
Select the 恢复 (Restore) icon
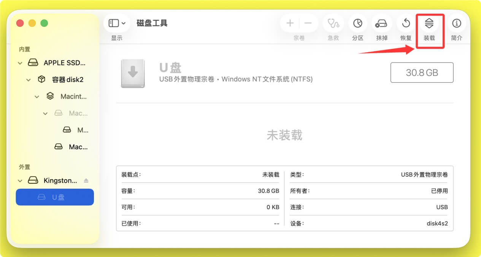pos(405,23)
